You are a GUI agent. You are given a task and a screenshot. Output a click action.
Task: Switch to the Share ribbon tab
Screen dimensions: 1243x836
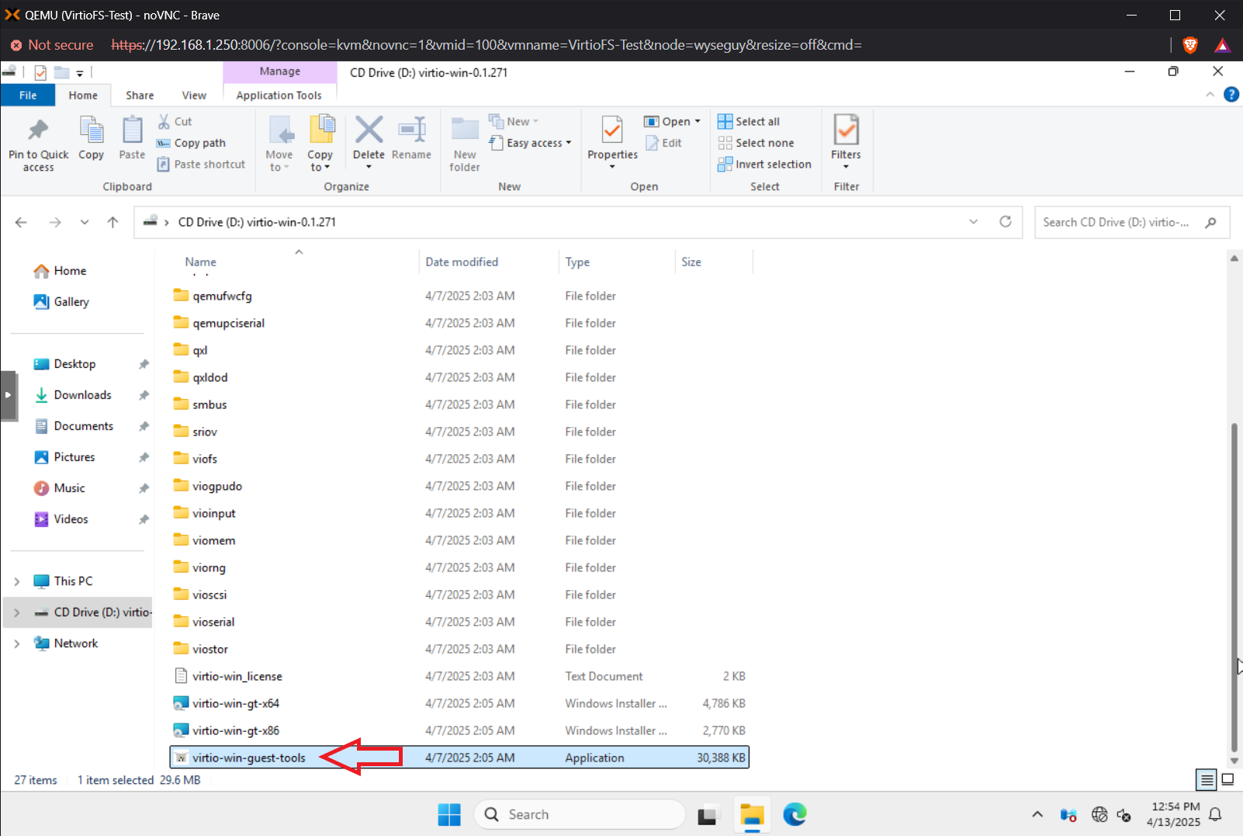(140, 95)
